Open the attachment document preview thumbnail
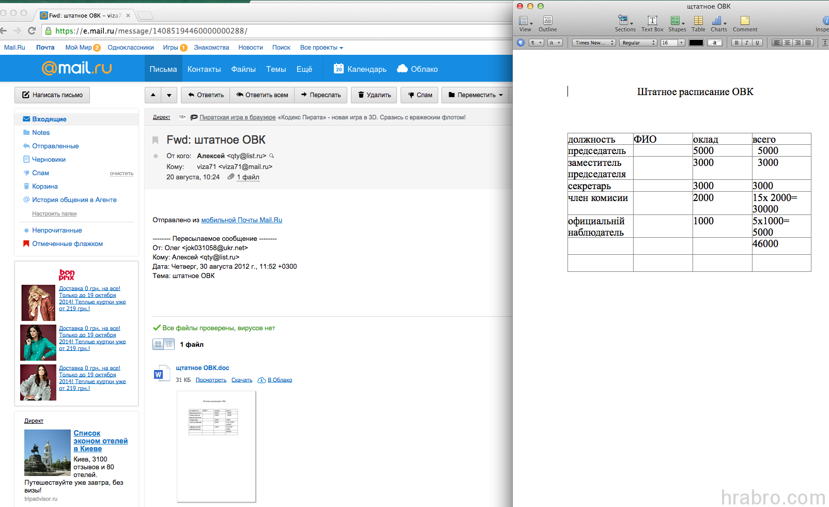The width and height of the screenshot is (829, 507). (216, 446)
